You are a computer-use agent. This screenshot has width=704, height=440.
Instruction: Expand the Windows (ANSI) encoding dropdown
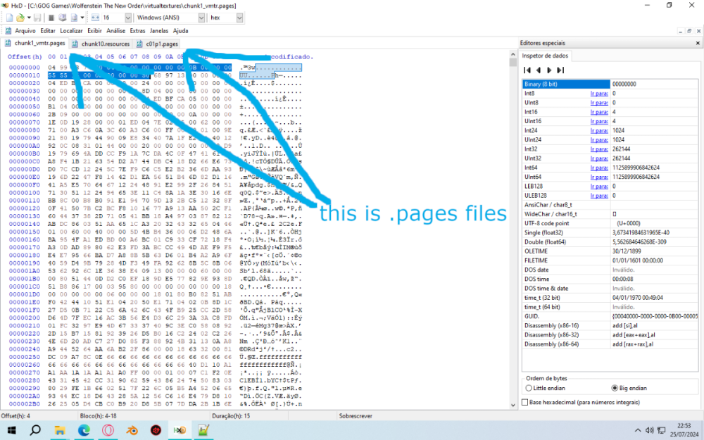(x=200, y=17)
